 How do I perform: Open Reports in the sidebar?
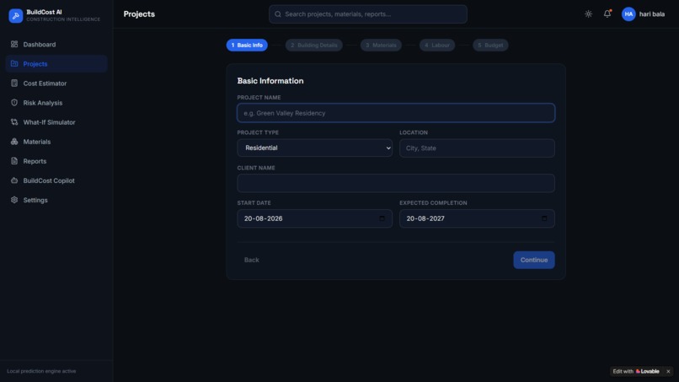(x=56, y=161)
